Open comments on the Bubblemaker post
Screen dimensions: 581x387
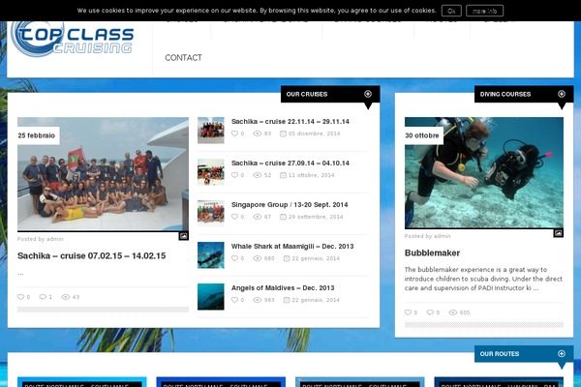pos(430,313)
